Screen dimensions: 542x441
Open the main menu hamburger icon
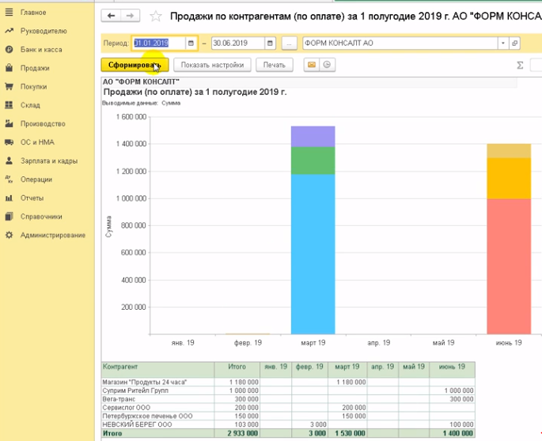pyautogui.click(x=9, y=12)
